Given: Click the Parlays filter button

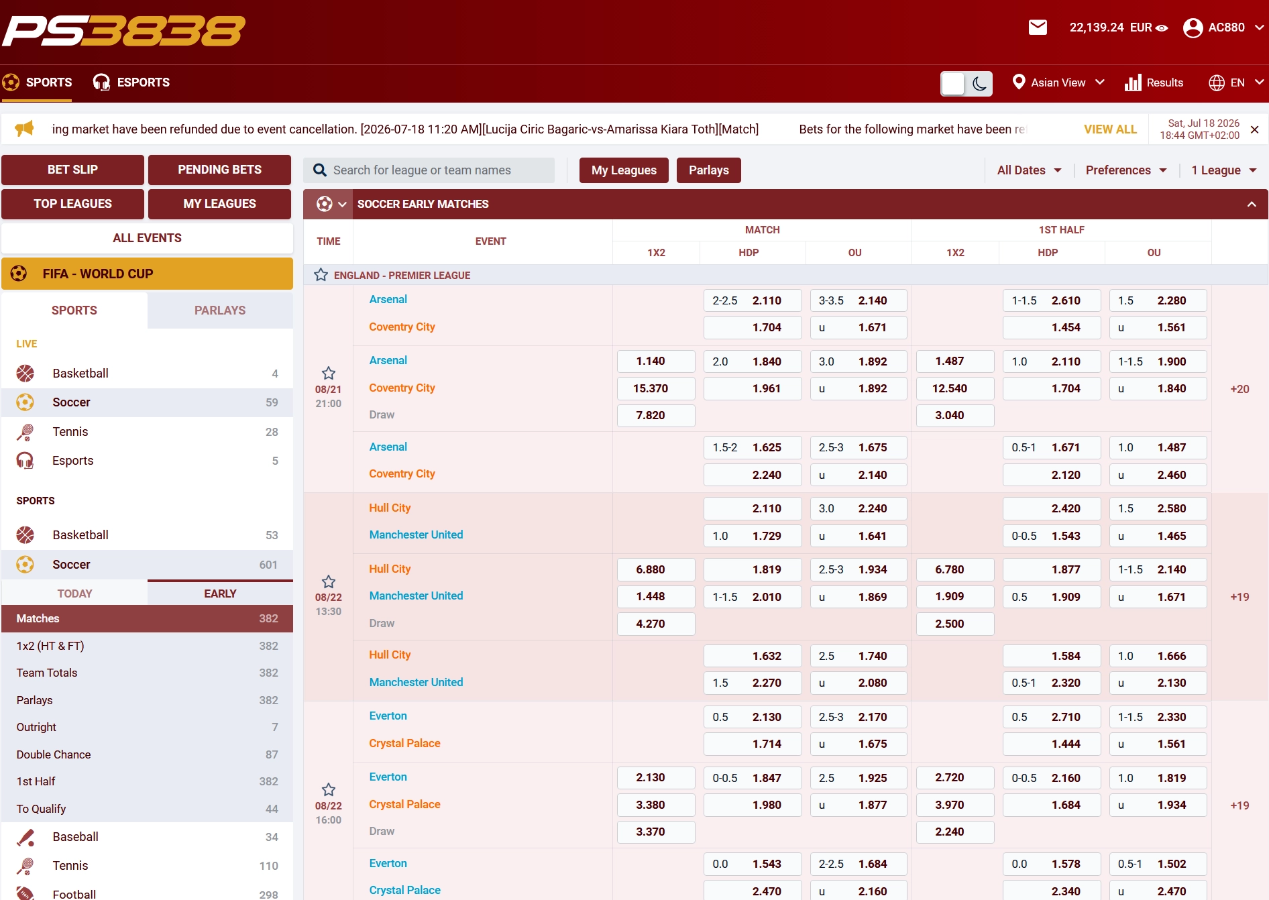Looking at the screenshot, I should pyautogui.click(x=708, y=170).
